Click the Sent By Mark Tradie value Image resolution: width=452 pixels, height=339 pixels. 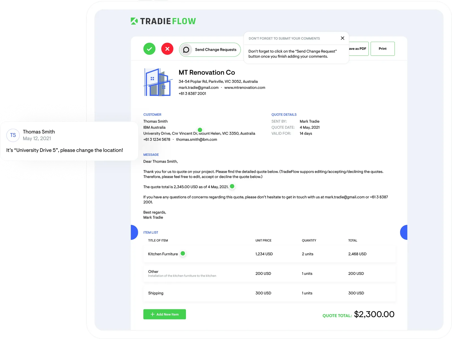[310, 121]
